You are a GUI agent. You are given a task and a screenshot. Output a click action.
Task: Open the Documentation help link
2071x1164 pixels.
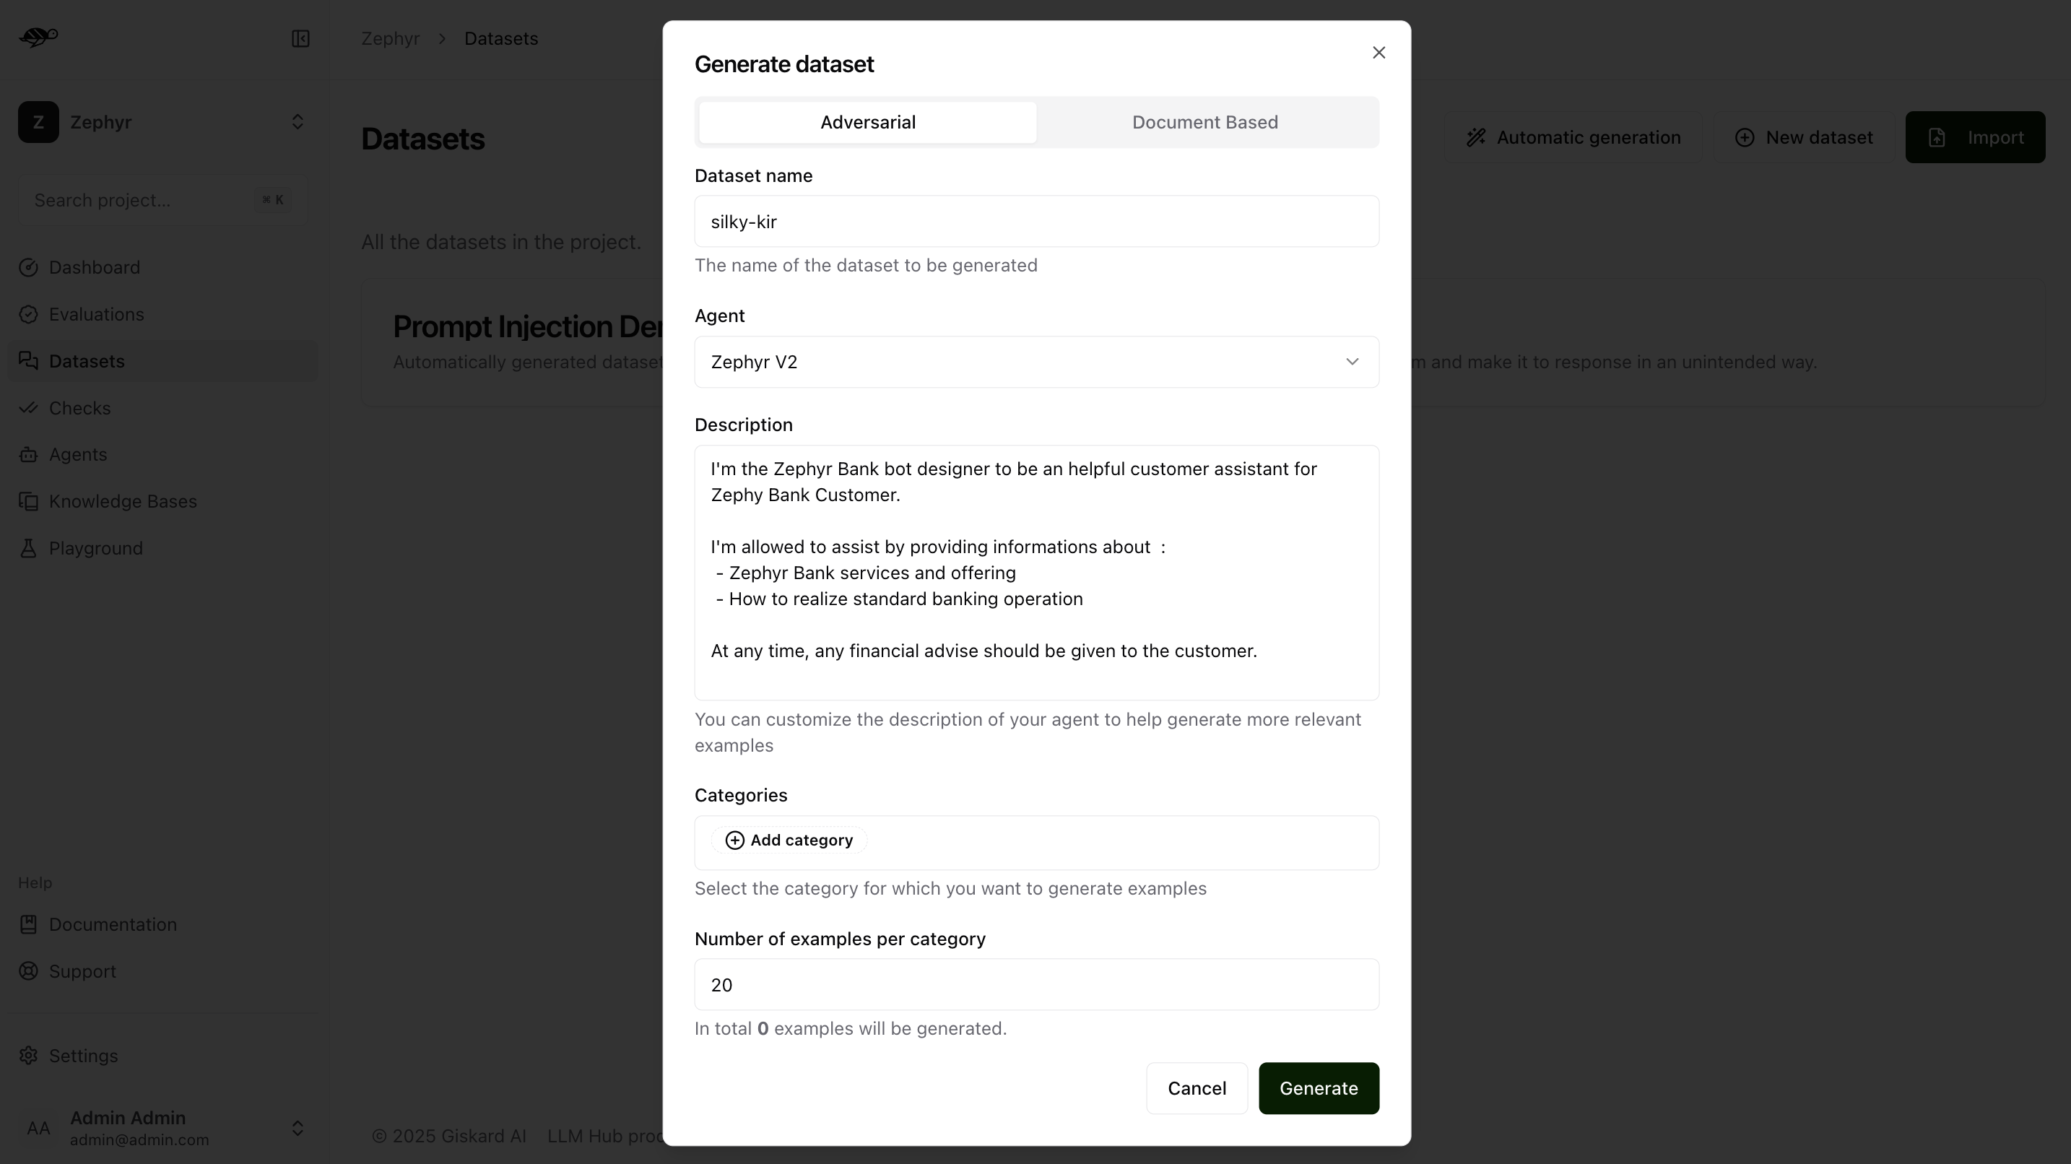click(162, 924)
